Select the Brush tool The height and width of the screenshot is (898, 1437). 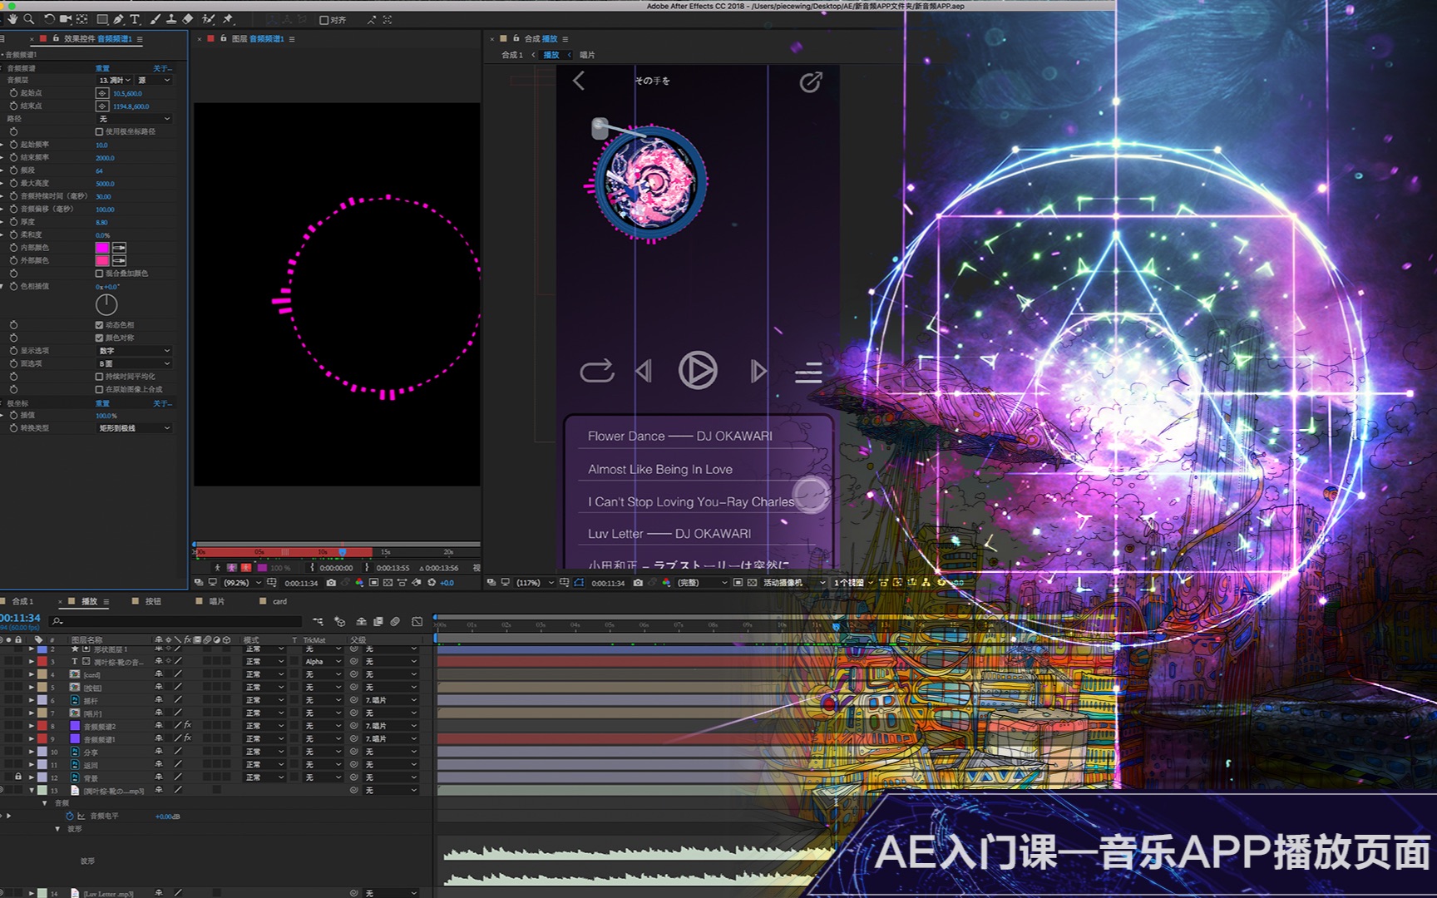click(156, 19)
